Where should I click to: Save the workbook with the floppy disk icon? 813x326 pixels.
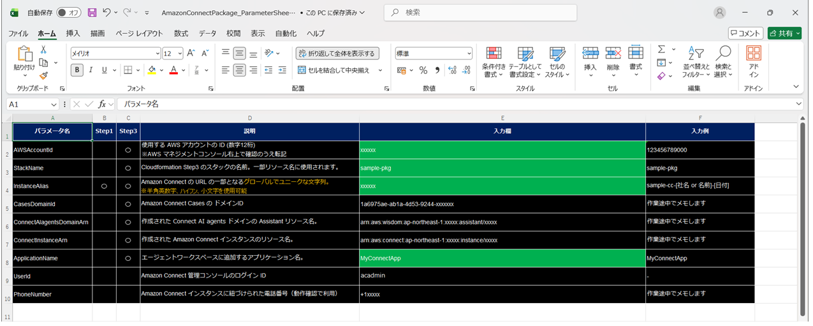click(x=92, y=13)
